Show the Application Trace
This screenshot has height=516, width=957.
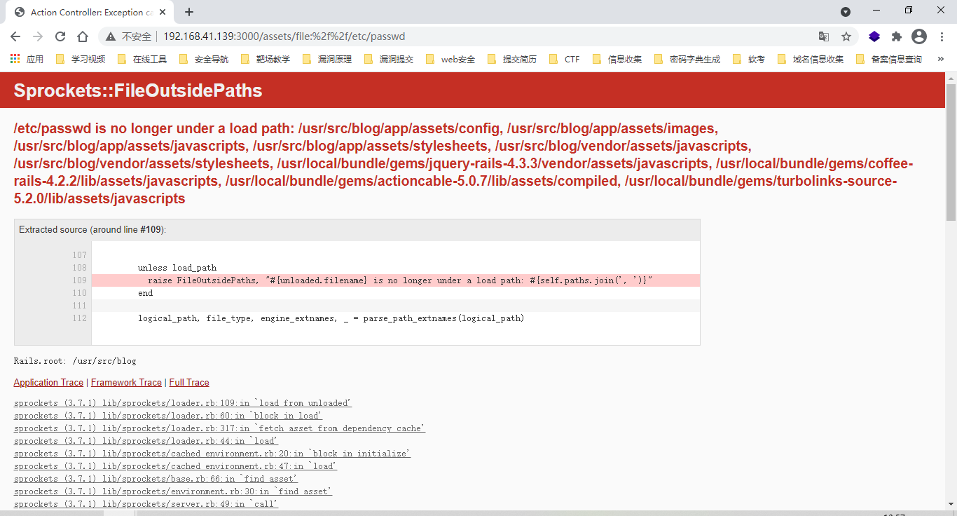click(x=48, y=382)
